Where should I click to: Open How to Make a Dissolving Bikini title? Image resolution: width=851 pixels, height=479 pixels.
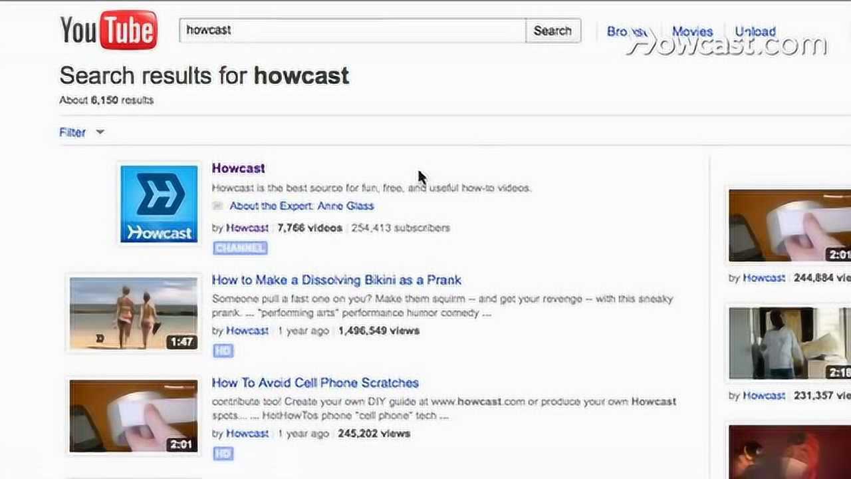336,280
